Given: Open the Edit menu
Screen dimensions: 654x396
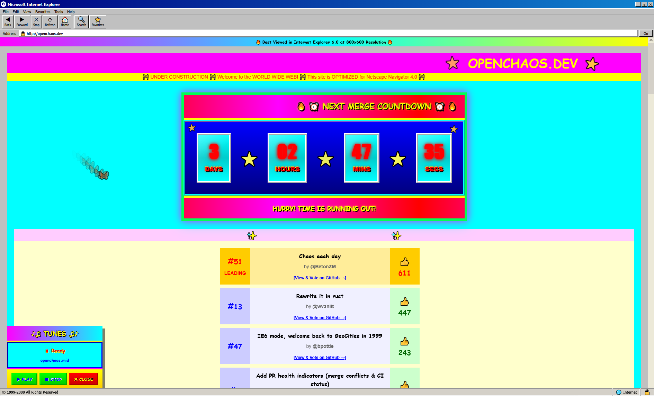Looking at the screenshot, I should pos(16,12).
